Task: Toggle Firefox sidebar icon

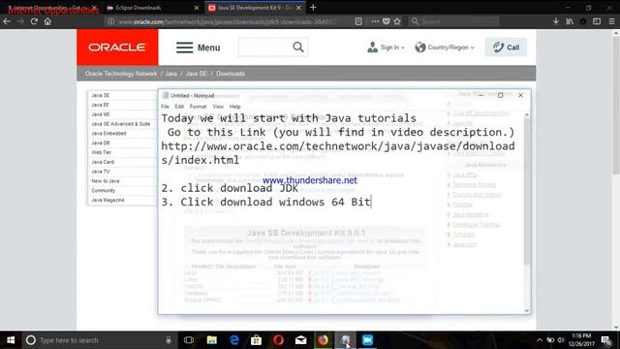Action: (597, 21)
